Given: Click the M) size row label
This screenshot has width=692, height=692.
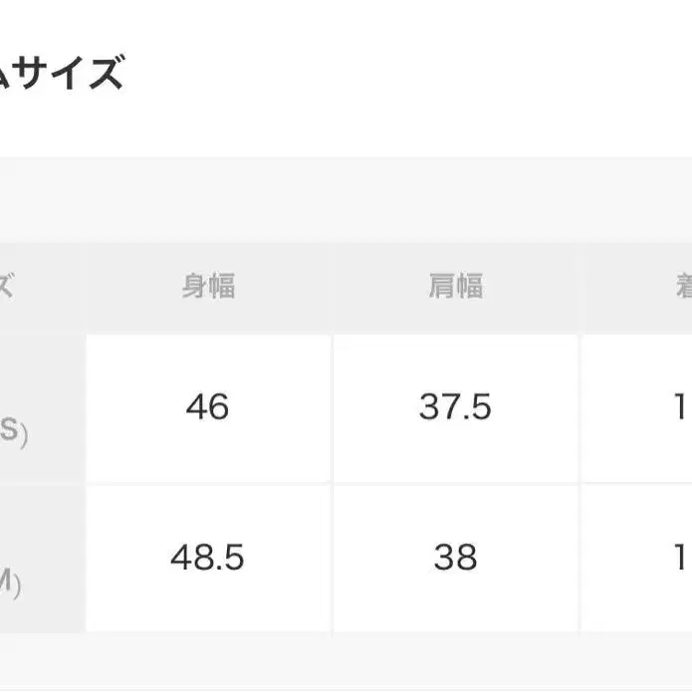Looking at the screenshot, I should 10,585.
